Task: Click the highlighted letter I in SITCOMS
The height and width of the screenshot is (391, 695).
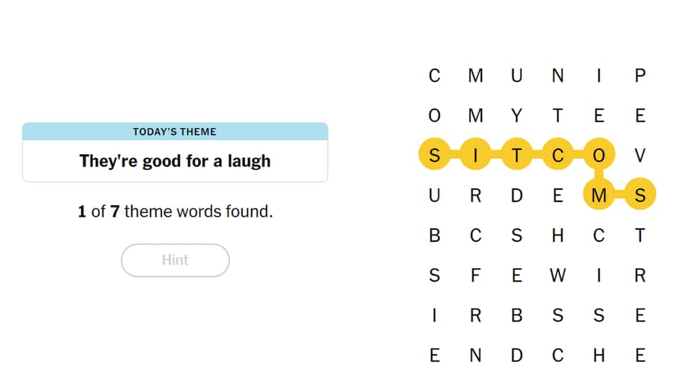Action: [x=476, y=156]
